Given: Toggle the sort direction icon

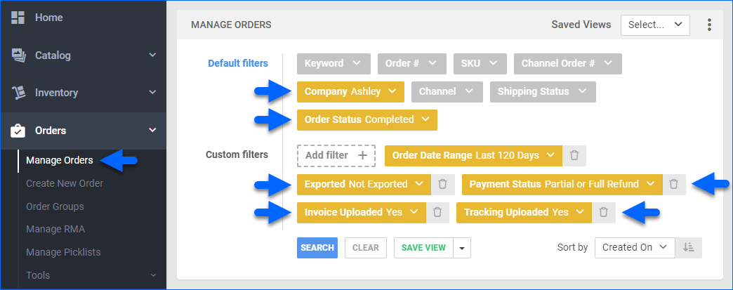Looking at the screenshot, I should click(x=688, y=247).
